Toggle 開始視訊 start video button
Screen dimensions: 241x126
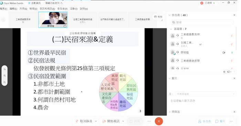coord(111,121)
